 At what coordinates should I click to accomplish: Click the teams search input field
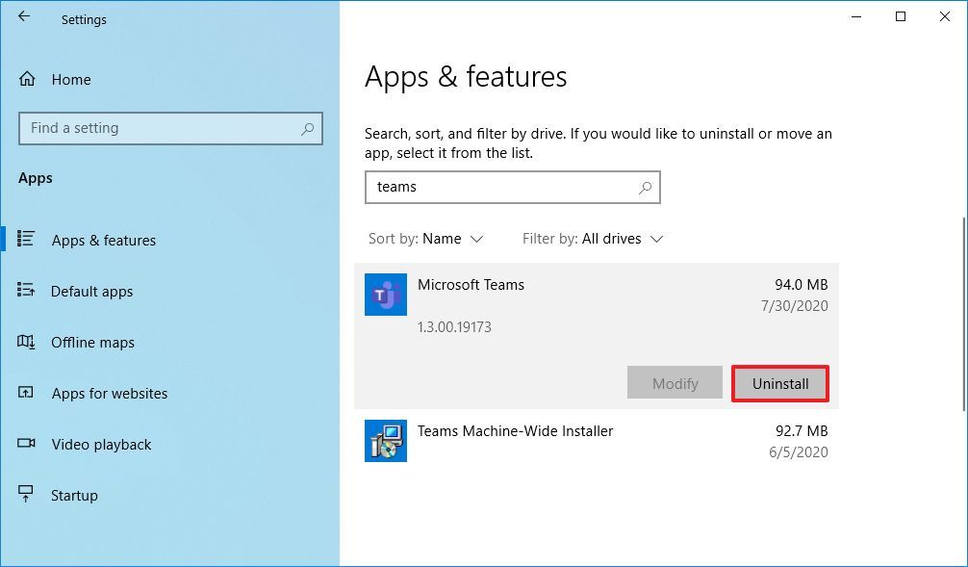[500, 187]
